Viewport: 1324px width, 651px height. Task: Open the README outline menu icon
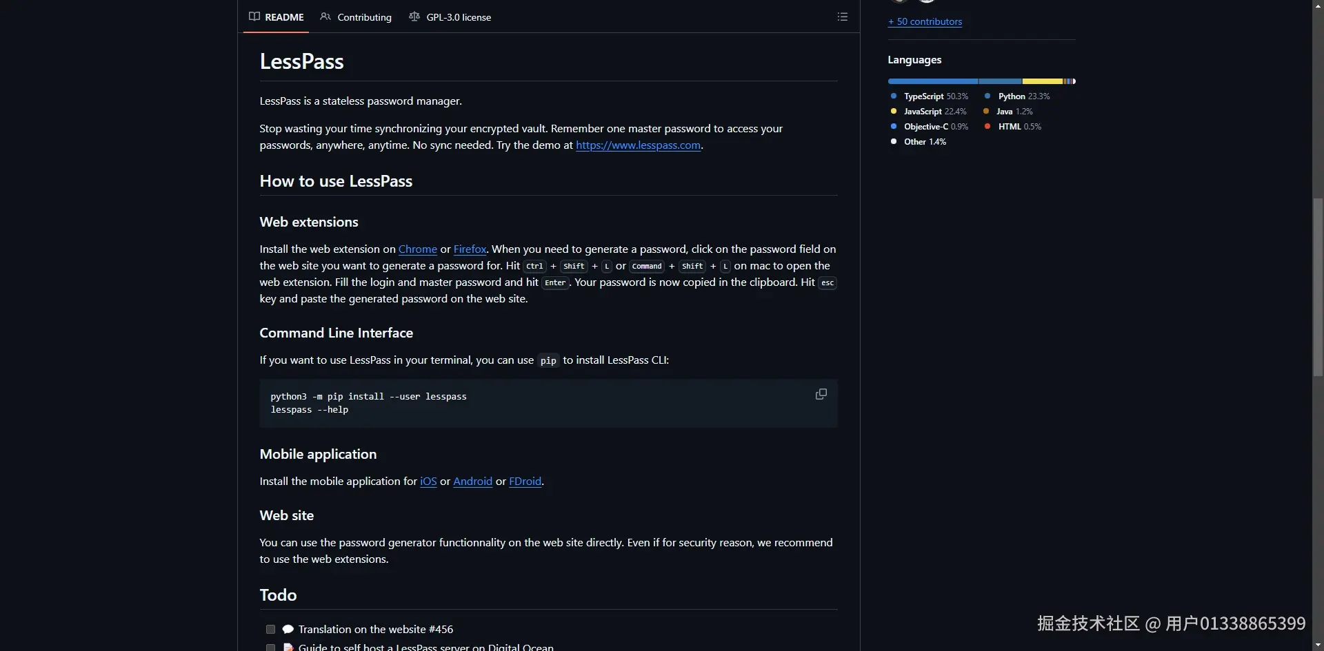click(842, 17)
